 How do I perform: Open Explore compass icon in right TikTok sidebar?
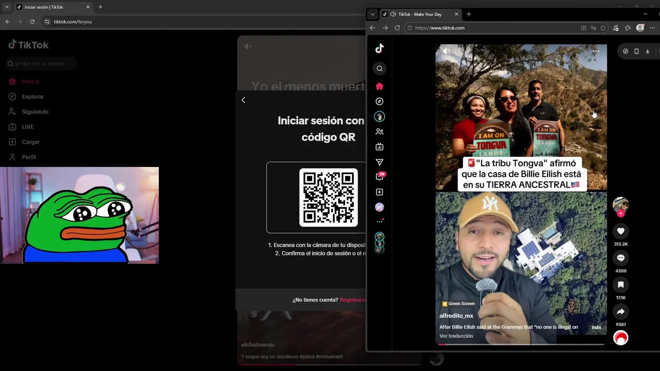click(379, 102)
